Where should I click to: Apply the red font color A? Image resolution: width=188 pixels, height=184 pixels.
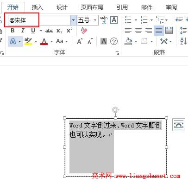coord(44,41)
